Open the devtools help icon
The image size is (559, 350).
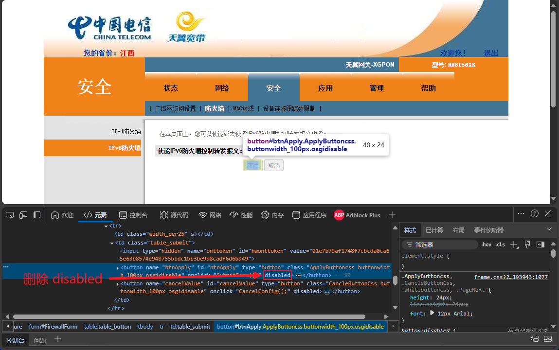535,213
